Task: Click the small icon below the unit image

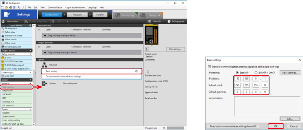Action: [x=147, y=49]
